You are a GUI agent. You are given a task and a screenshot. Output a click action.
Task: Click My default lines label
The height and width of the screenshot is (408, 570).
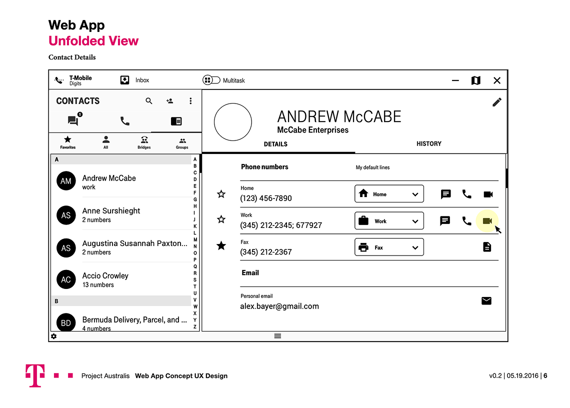click(x=372, y=167)
